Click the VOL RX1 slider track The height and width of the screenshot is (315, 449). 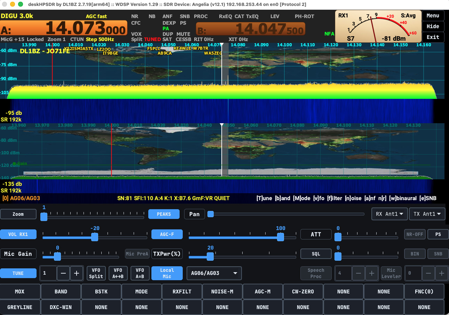point(95,237)
